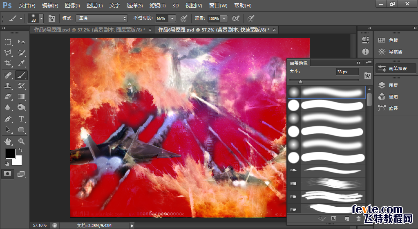Select the Eraser tool
This screenshot has width=418, height=229.
[8, 97]
